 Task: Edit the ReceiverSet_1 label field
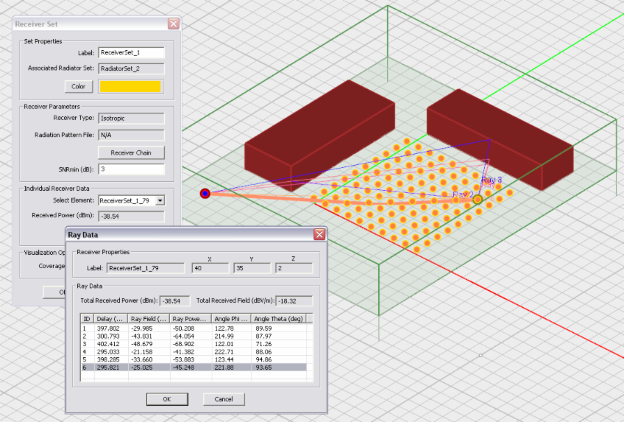(x=131, y=53)
